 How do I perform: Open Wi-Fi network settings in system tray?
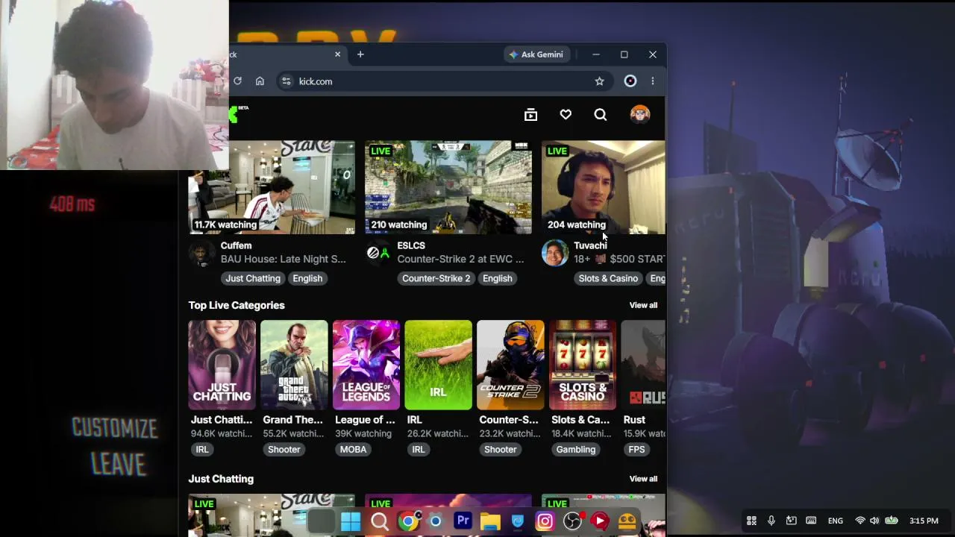coord(860,521)
